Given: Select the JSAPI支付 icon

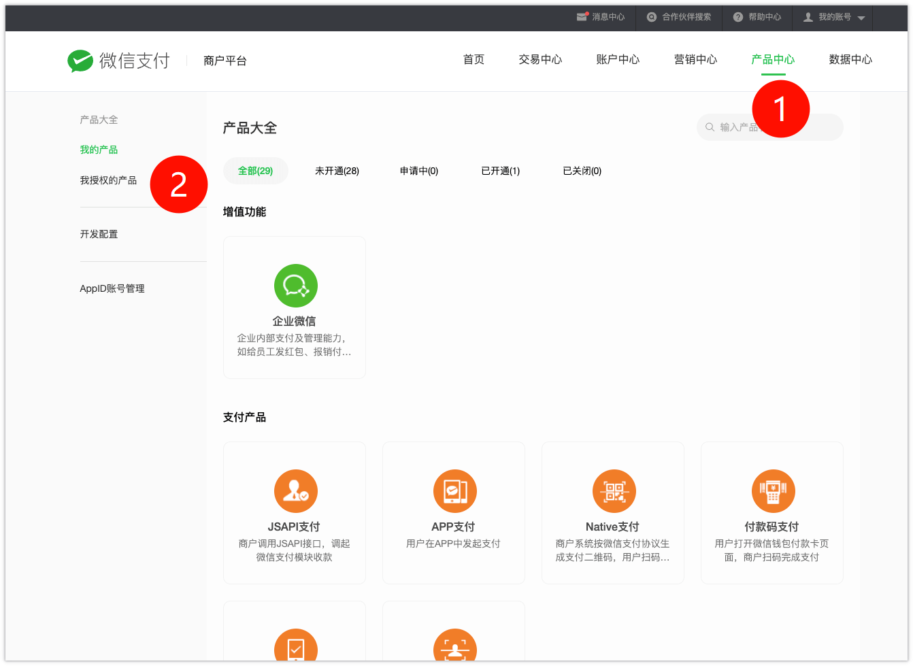Looking at the screenshot, I should (295, 491).
